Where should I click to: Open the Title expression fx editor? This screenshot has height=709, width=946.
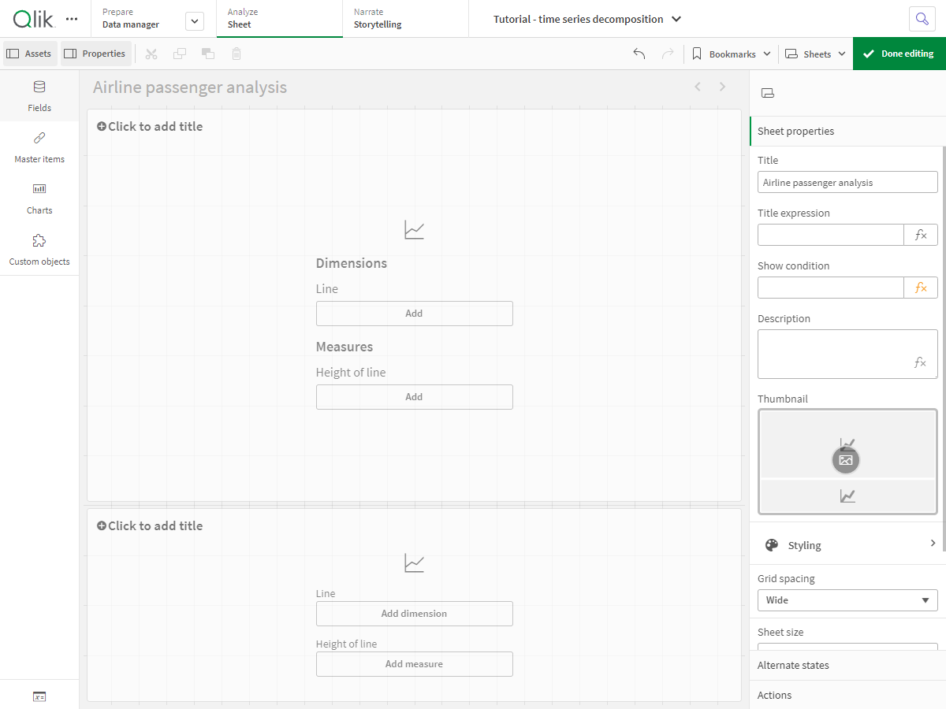coord(921,234)
